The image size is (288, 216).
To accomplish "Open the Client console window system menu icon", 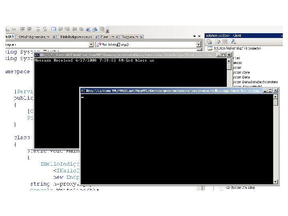I will pos(37,55).
